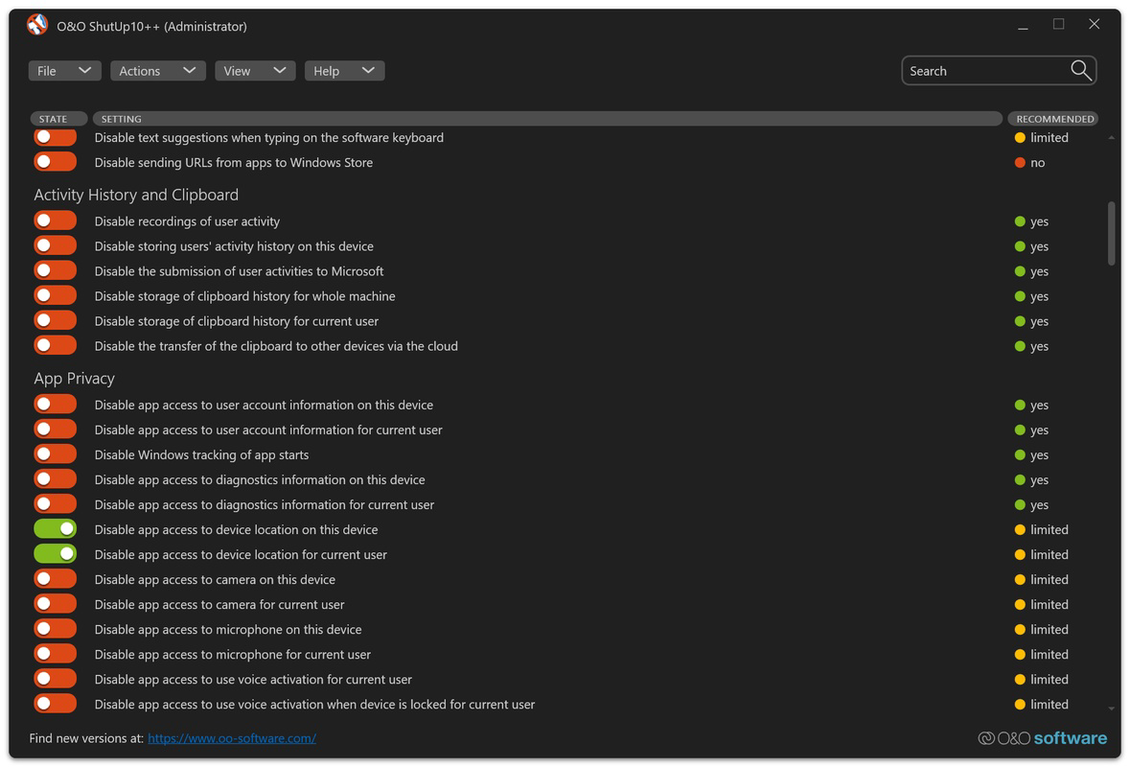This screenshot has width=1130, height=767.
Task: Toggle user account information access on this device
Action: point(55,405)
